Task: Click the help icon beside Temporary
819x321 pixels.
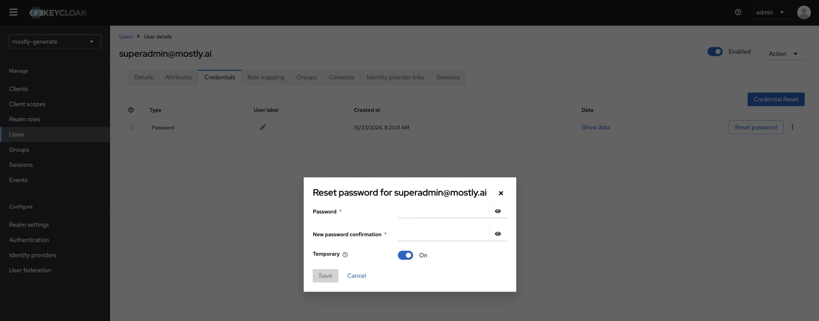Action: coord(345,254)
